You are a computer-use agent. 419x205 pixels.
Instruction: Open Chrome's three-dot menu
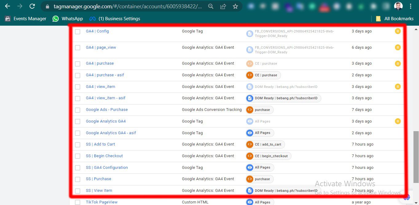[411, 6]
